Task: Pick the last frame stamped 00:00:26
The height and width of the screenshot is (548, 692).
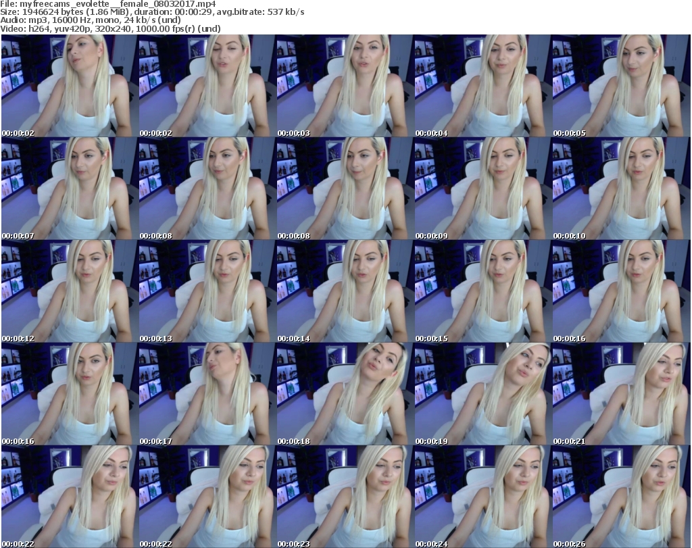Action: [621, 497]
